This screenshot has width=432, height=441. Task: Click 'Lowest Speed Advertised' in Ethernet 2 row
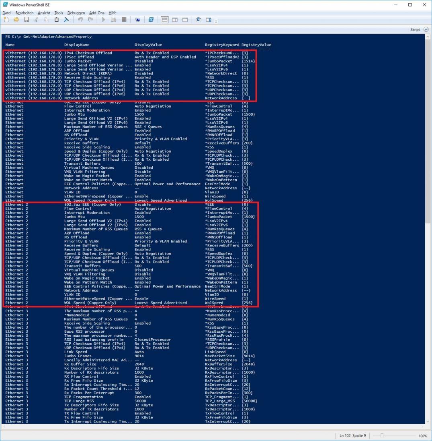pyautogui.click(x=161, y=303)
